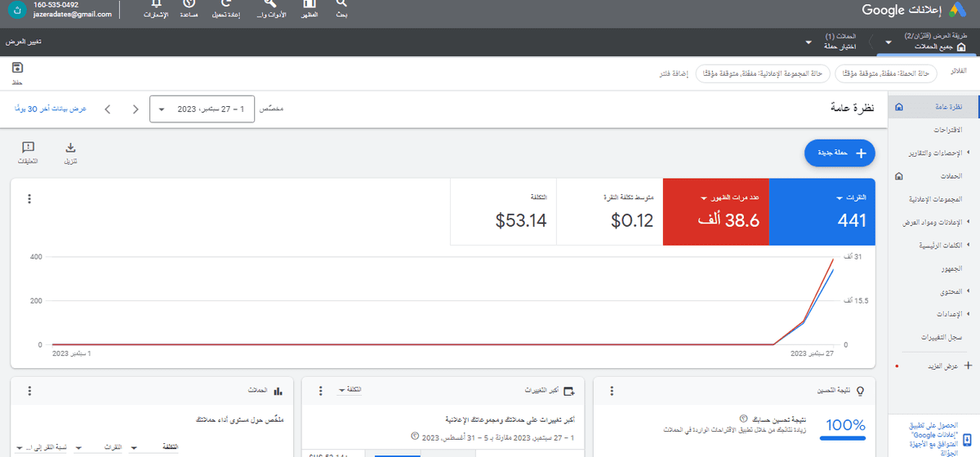The width and height of the screenshot is (980, 457).
Task: Click 27 سبتمبر 2023 chart axis label
Action: 813,354
